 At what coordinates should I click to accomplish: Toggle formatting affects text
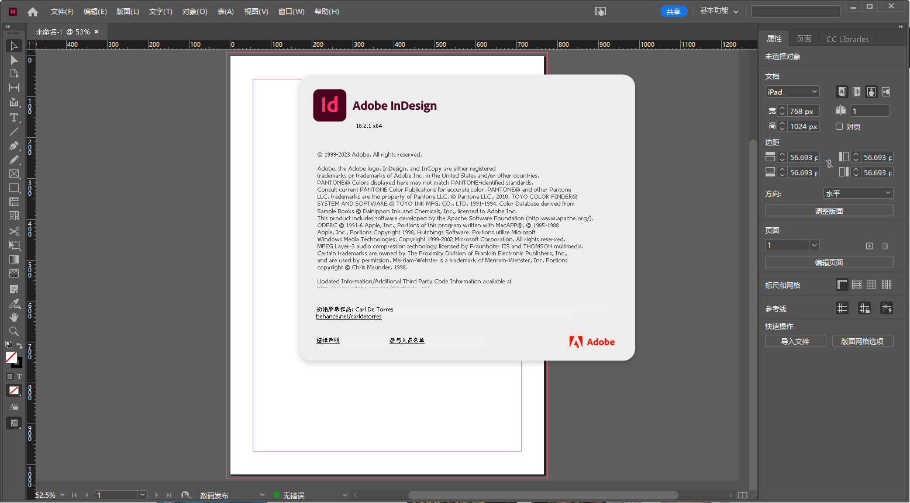(19, 376)
